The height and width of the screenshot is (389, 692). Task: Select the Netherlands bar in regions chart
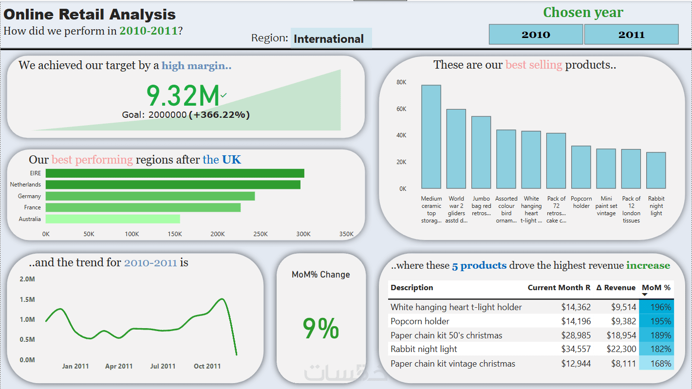[173, 185]
